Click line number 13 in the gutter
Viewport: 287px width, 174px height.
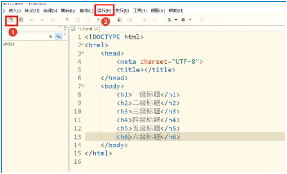(x=77, y=137)
